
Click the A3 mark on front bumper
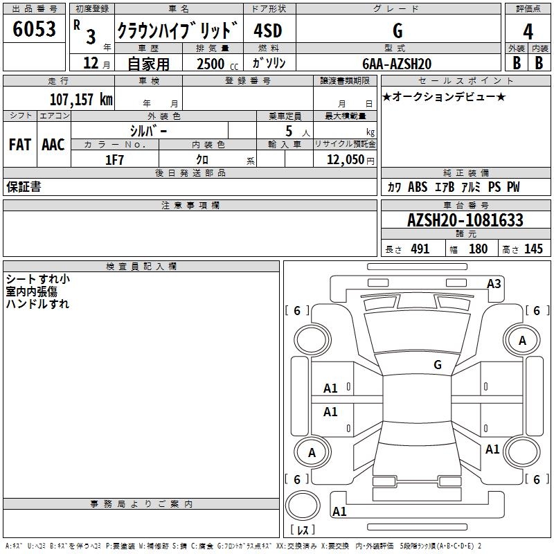click(494, 284)
